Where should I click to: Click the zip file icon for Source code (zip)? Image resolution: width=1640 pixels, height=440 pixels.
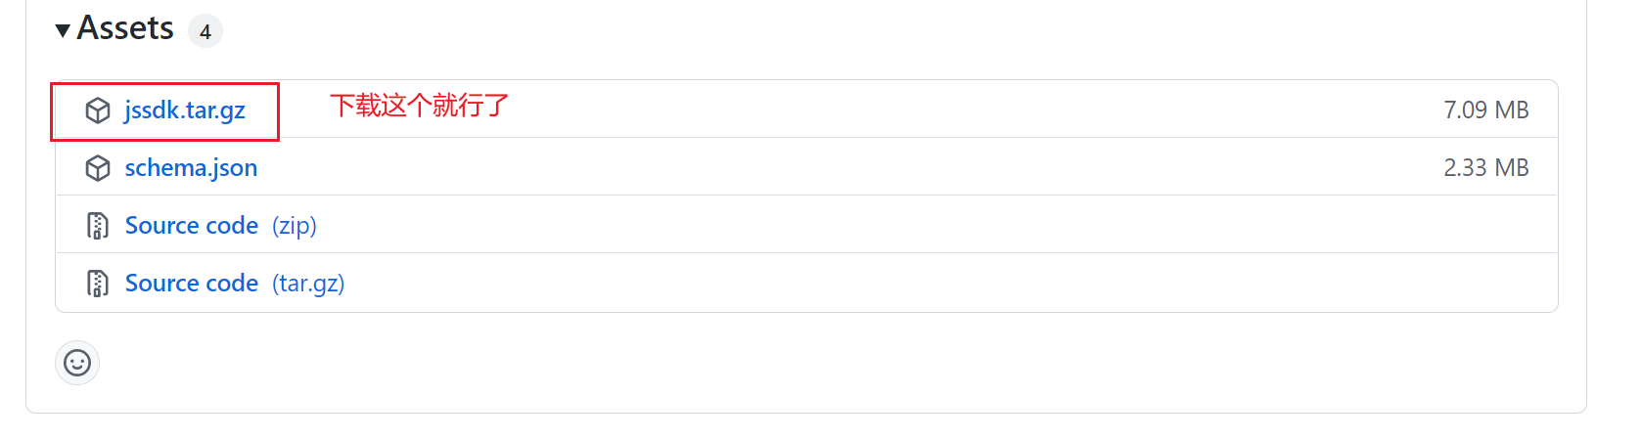[98, 226]
